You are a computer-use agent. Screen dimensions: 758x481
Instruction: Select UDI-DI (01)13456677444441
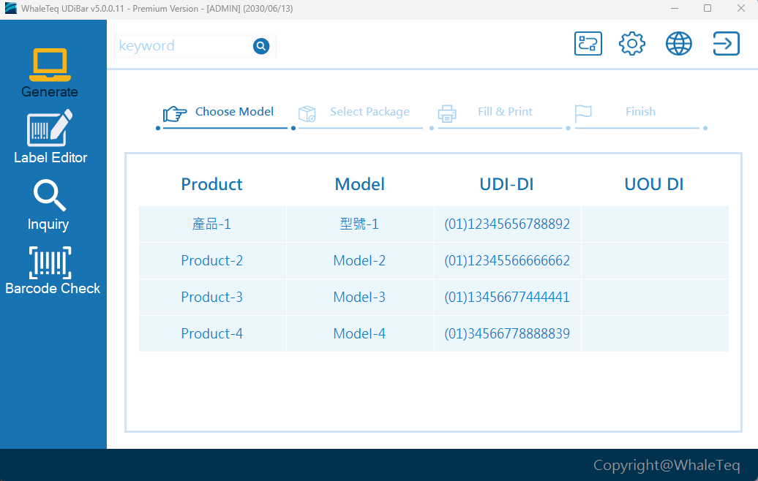508,297
